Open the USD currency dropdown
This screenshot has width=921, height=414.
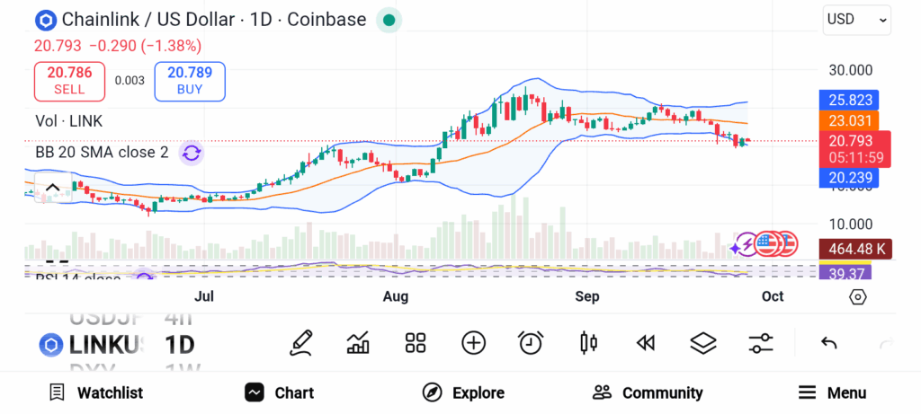coord(856,19)
